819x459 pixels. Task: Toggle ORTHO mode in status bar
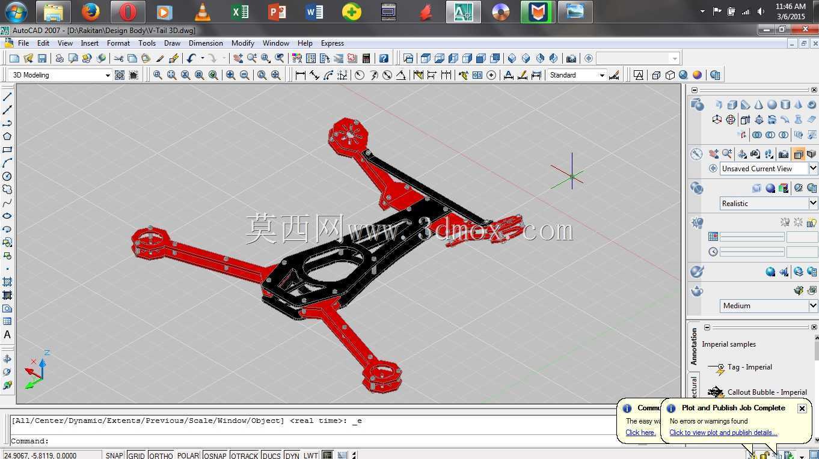[x=161, y=455]
